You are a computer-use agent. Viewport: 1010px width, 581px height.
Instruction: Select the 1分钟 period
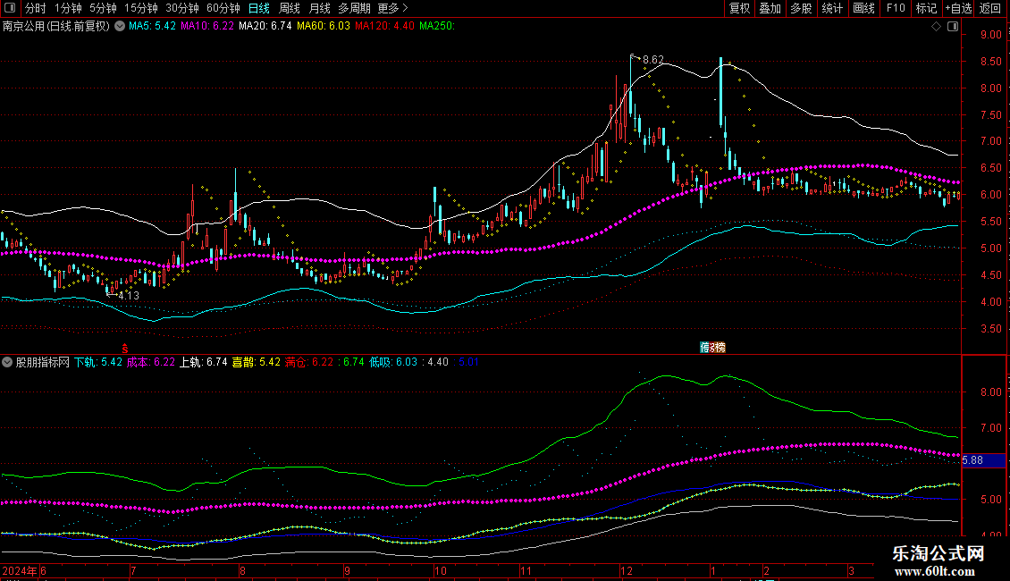pyautogui.click(x=68, y=8)
